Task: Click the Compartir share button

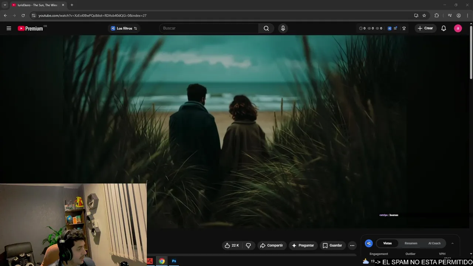Action: 272,245
